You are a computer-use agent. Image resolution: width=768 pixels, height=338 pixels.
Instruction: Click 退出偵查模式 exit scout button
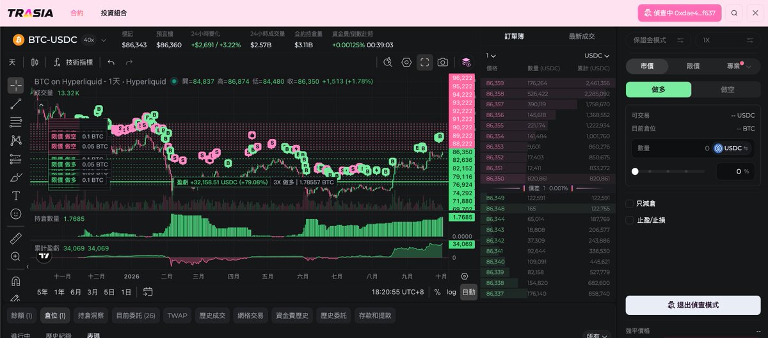693,305
